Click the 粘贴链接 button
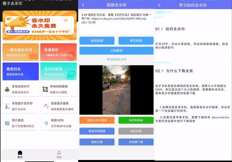 point(97,41)
